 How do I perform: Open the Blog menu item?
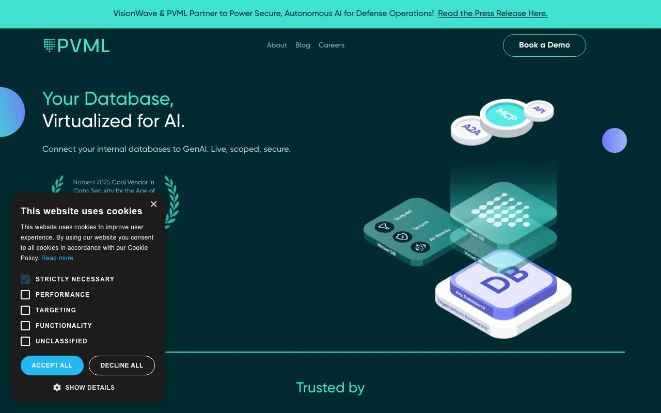[x=303, y=45]
